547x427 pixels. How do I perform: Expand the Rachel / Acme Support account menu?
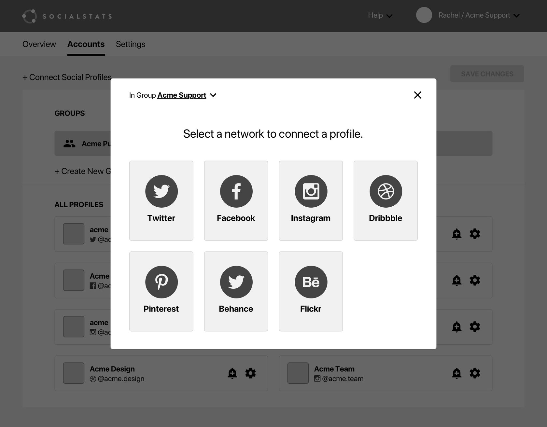click(x=479, y=16)
